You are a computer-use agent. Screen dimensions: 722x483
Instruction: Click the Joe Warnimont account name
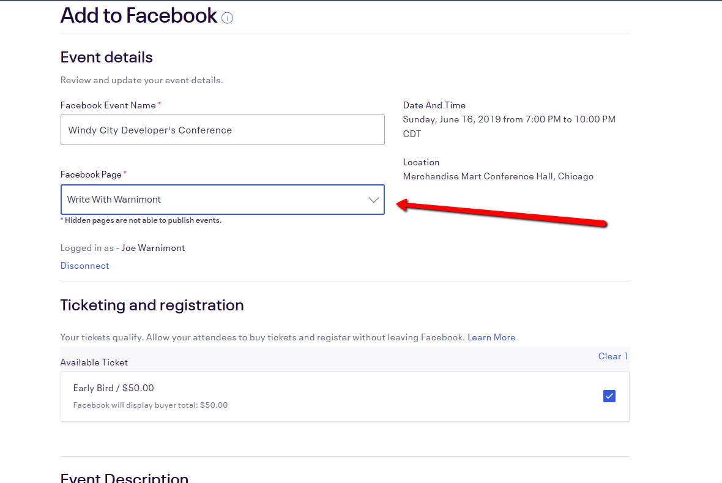pos(154,248)
